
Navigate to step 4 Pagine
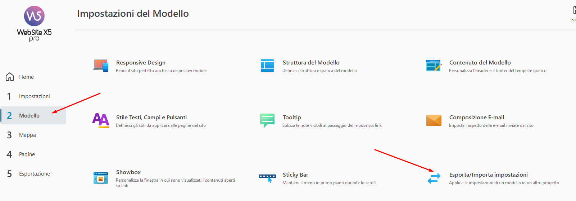point(27,154)
